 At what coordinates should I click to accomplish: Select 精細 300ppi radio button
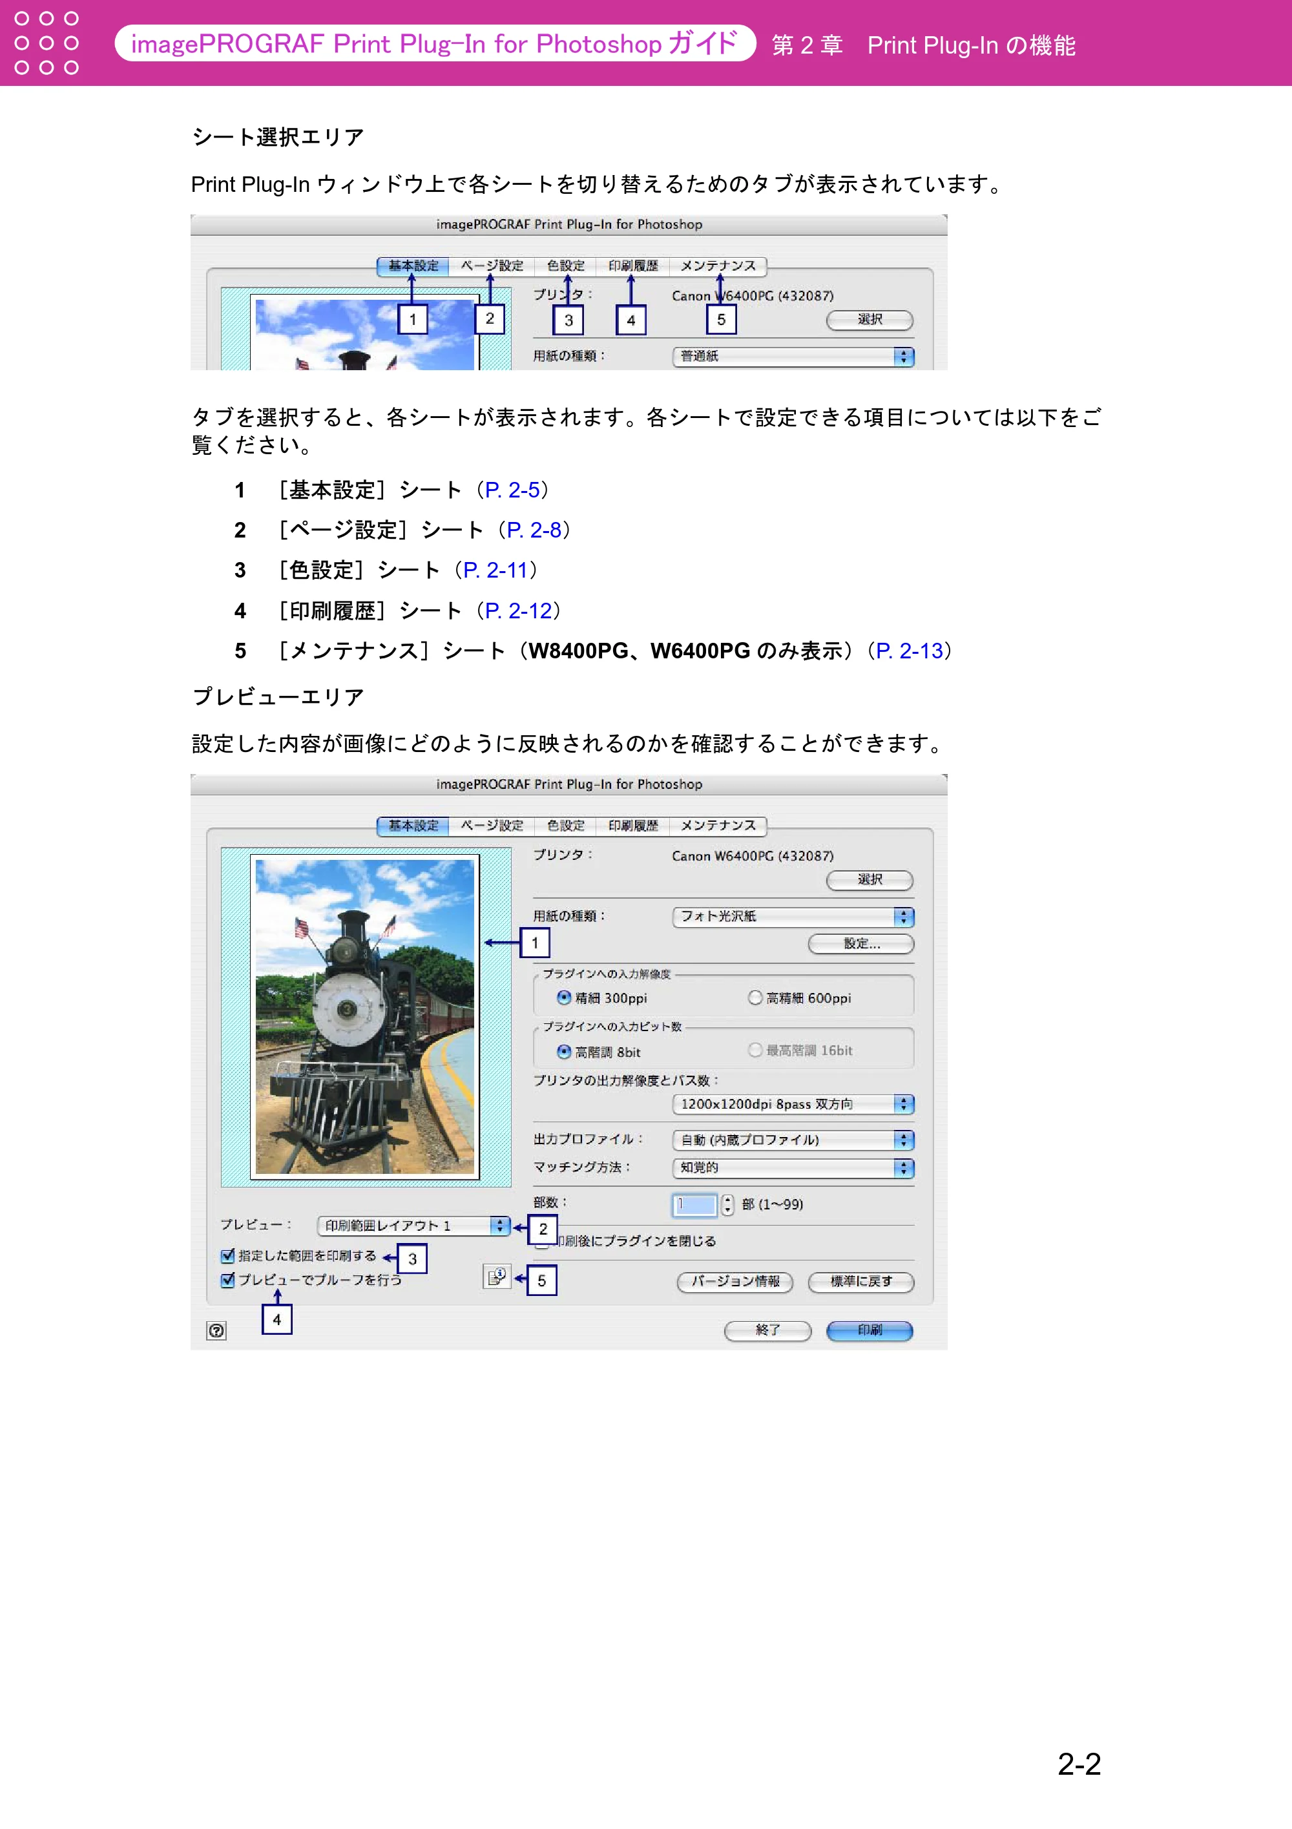(x=564, y=998)
